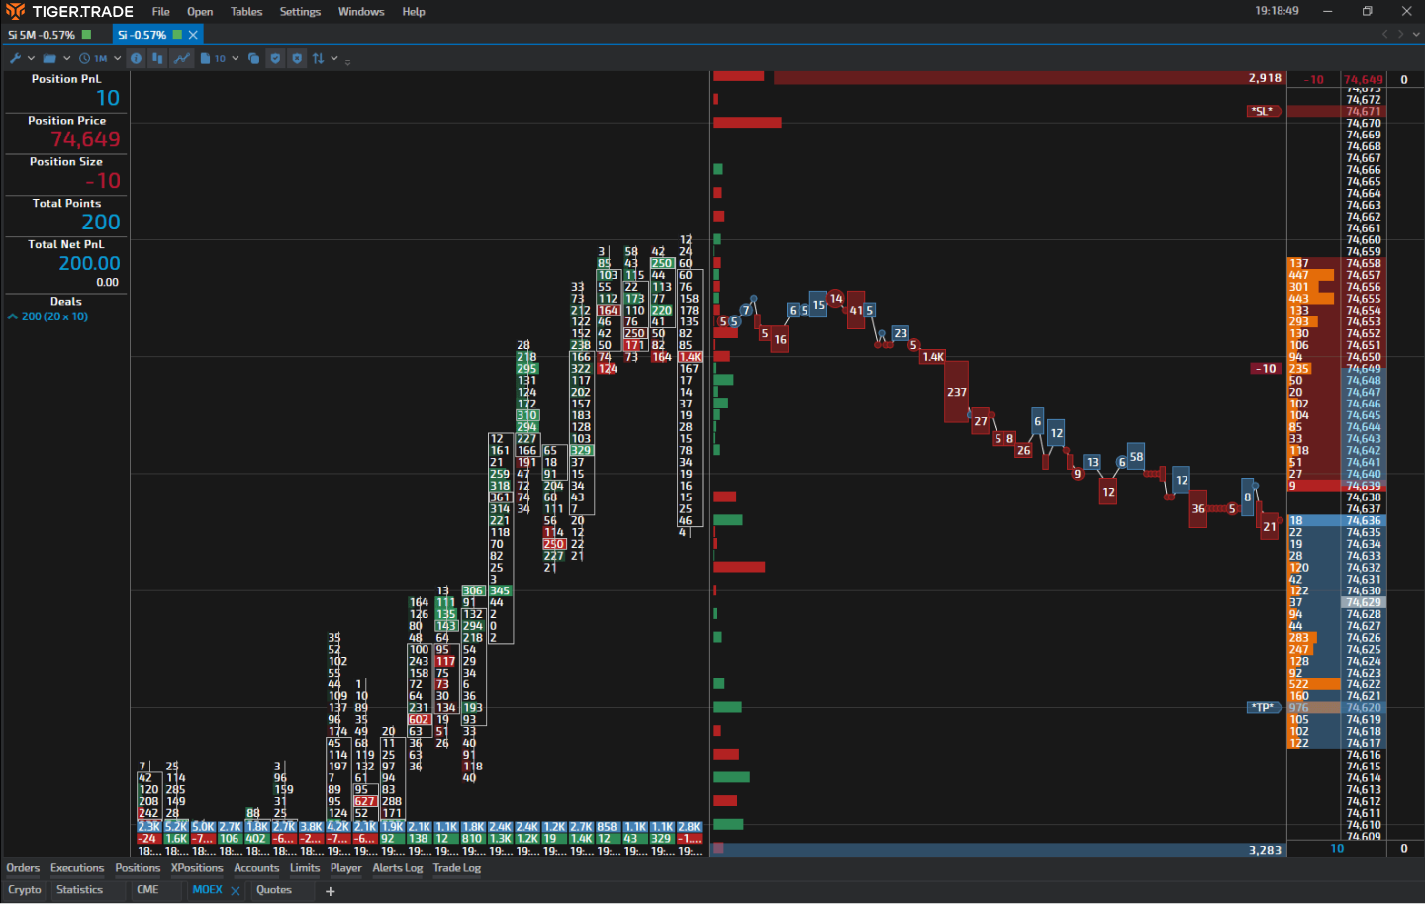Switch to the Trade Log tab
Screen dimensions: 1425x904
[x=456, y=868]
